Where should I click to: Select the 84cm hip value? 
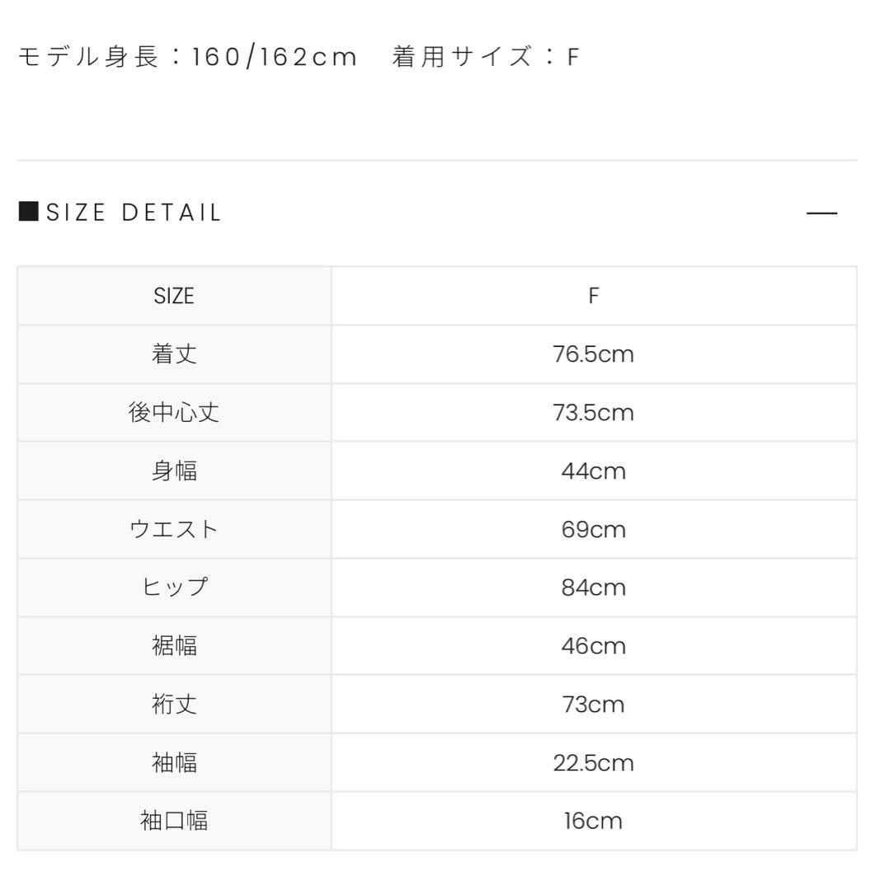click(x=593, y=588)
